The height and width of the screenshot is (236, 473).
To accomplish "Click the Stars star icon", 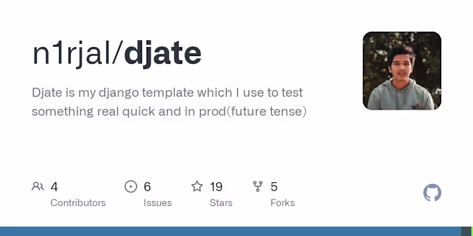I will coord(197,186).
